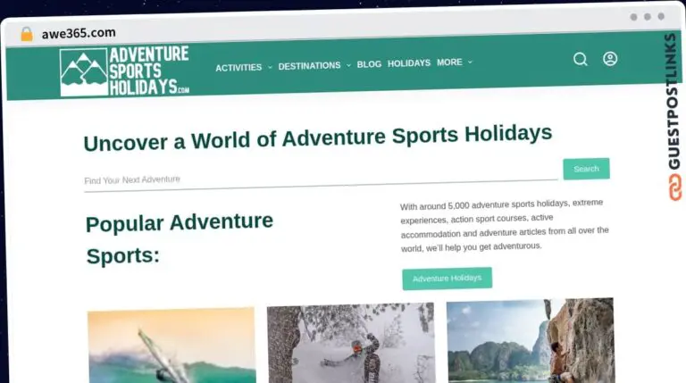The image size is (686, 383).
Task: Click the first grey window control dot
Action: click(x=633, y=17)
